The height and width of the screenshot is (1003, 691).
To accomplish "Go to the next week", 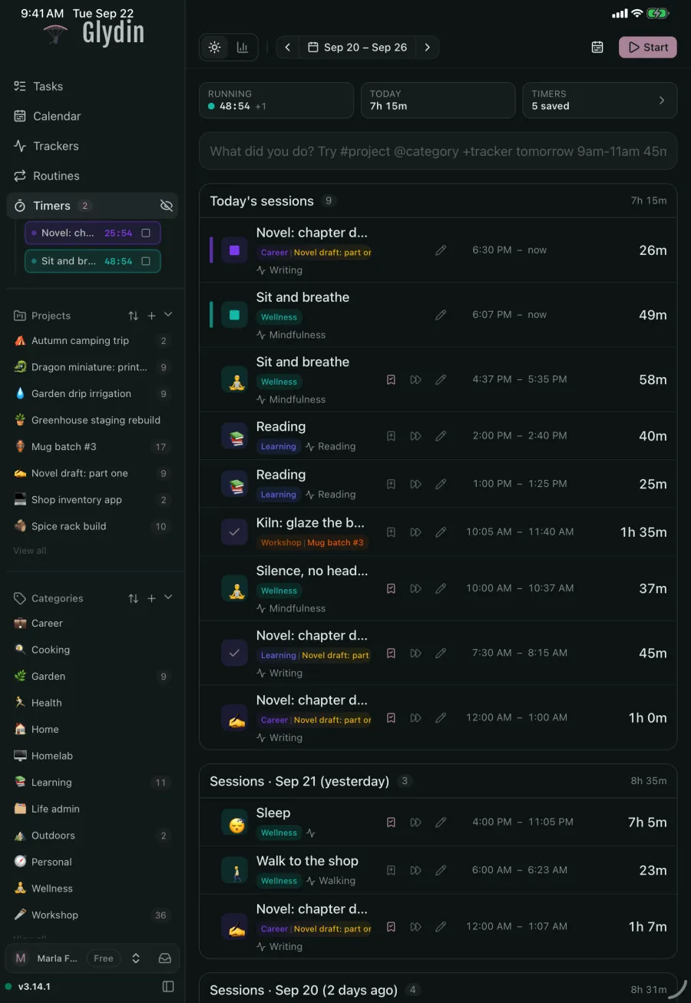I will 428,47.
